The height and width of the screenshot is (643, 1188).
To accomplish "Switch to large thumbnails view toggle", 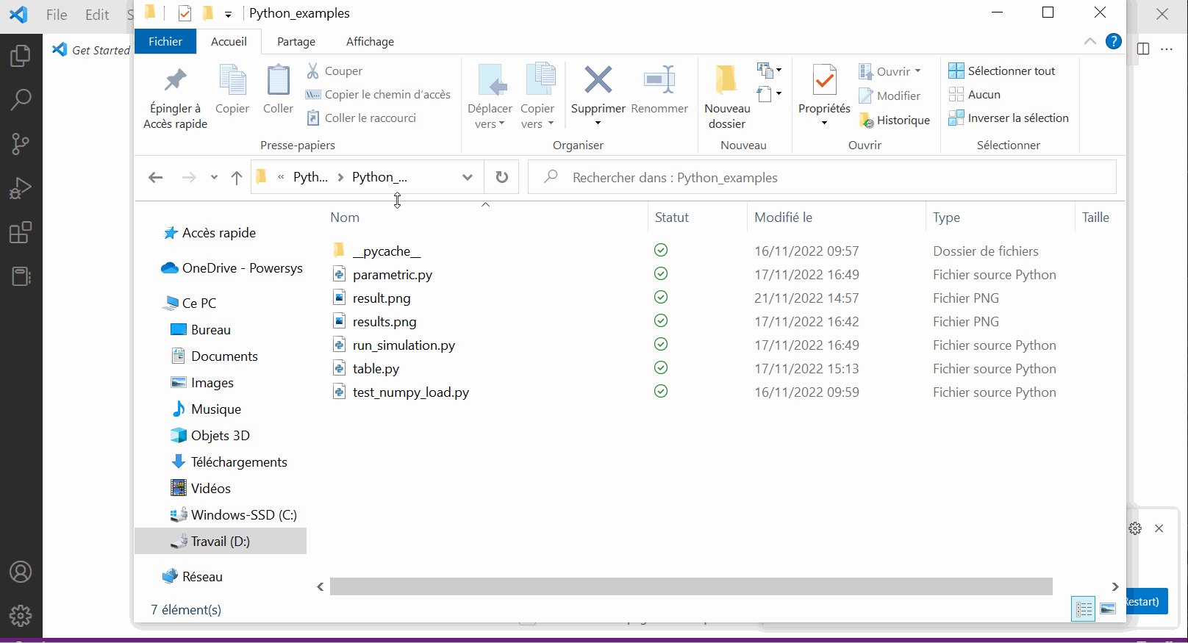I will click(1108, 608).
